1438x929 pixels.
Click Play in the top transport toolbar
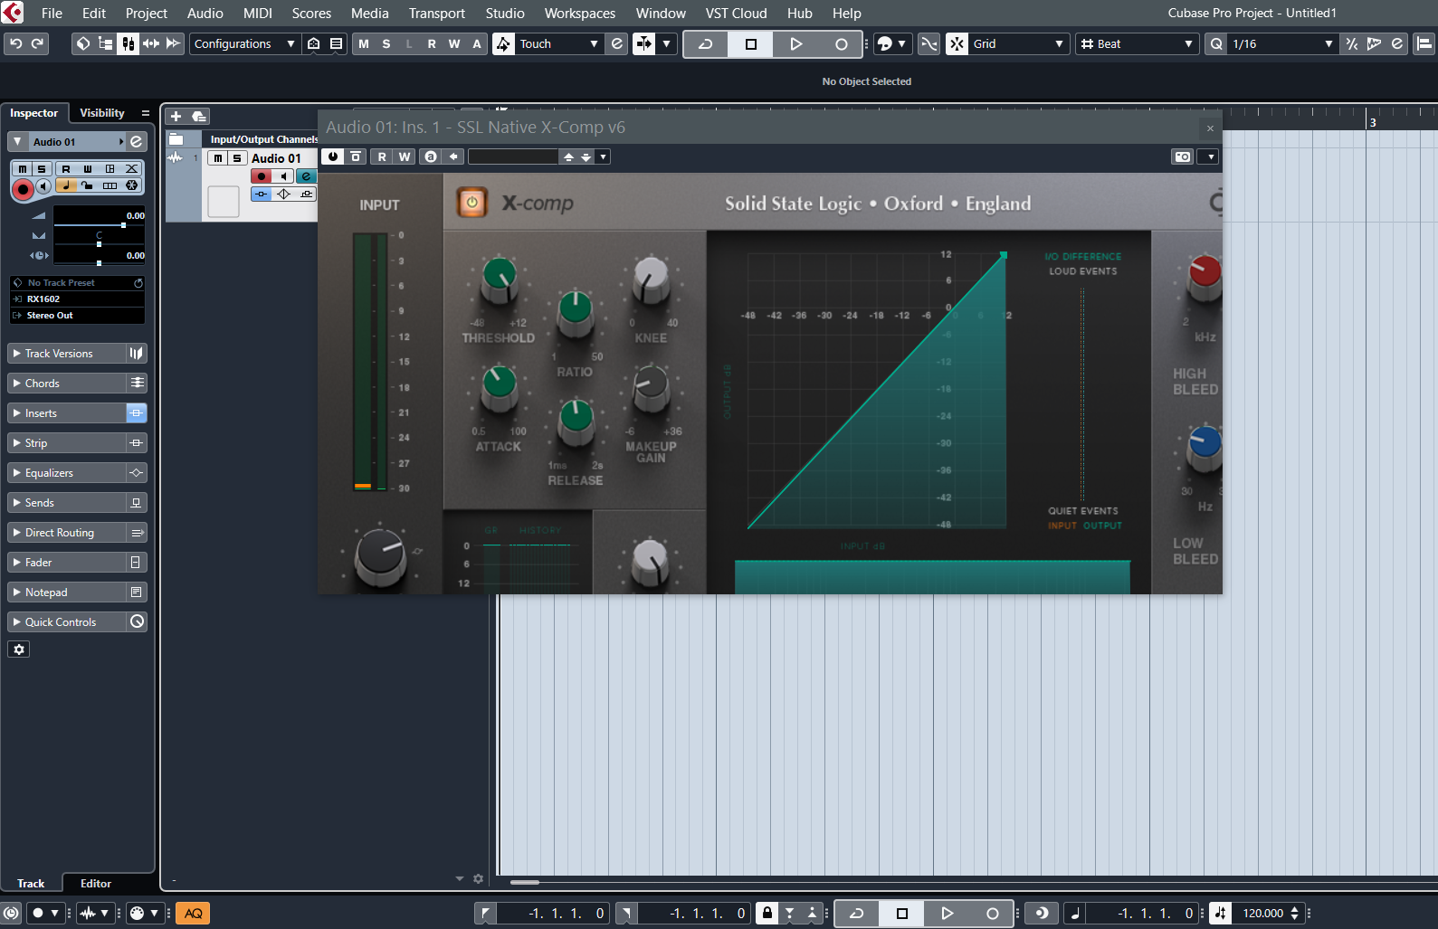click(x=795, y=43)
